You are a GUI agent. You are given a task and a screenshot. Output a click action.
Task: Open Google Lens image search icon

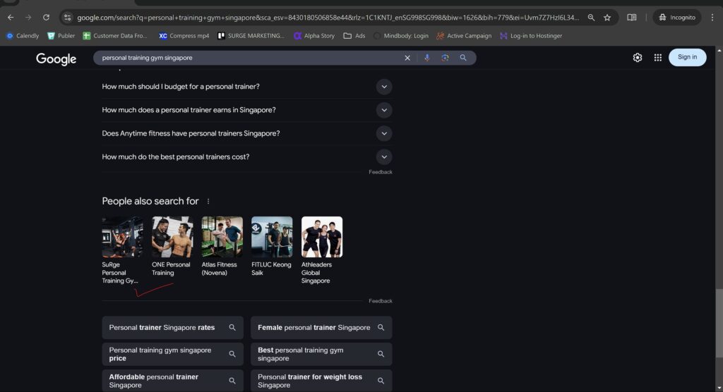pos(445,58)
